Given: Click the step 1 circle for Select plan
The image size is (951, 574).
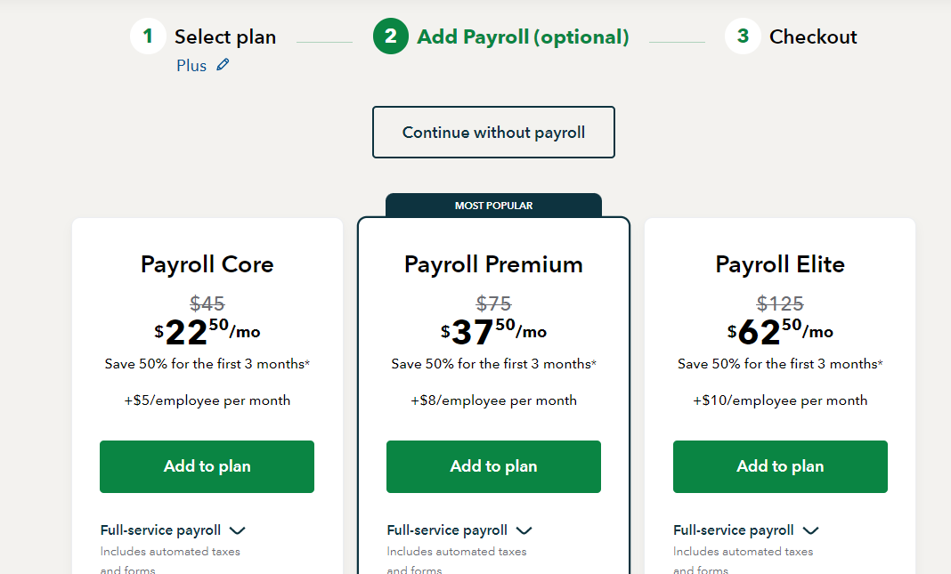Looking at the screenshot, I should (148, 36).
